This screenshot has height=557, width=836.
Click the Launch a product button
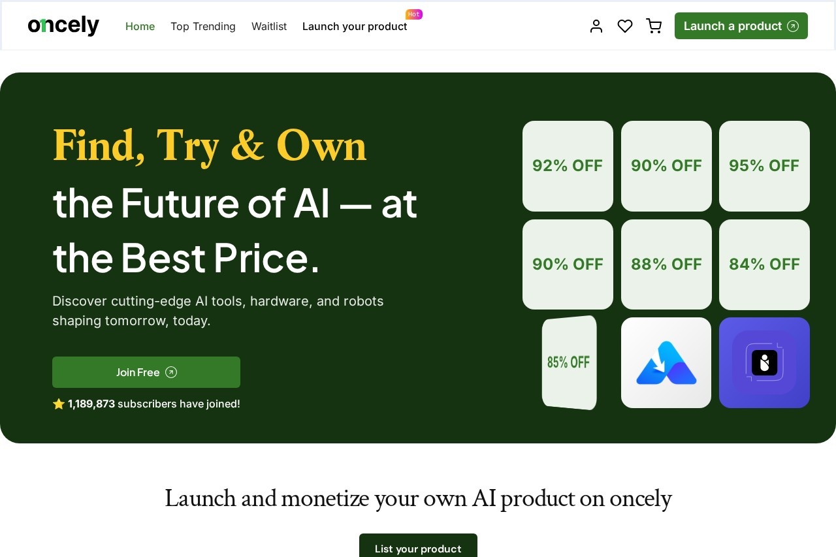coord(741,26)
